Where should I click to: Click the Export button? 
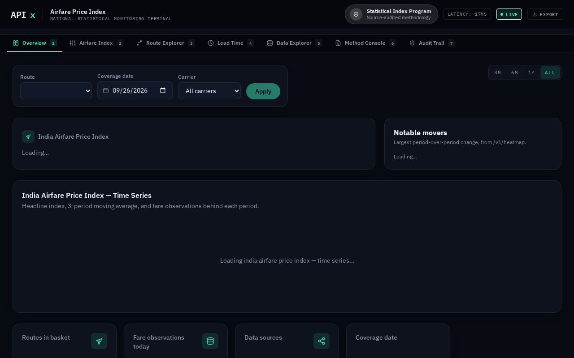point(545,14)
